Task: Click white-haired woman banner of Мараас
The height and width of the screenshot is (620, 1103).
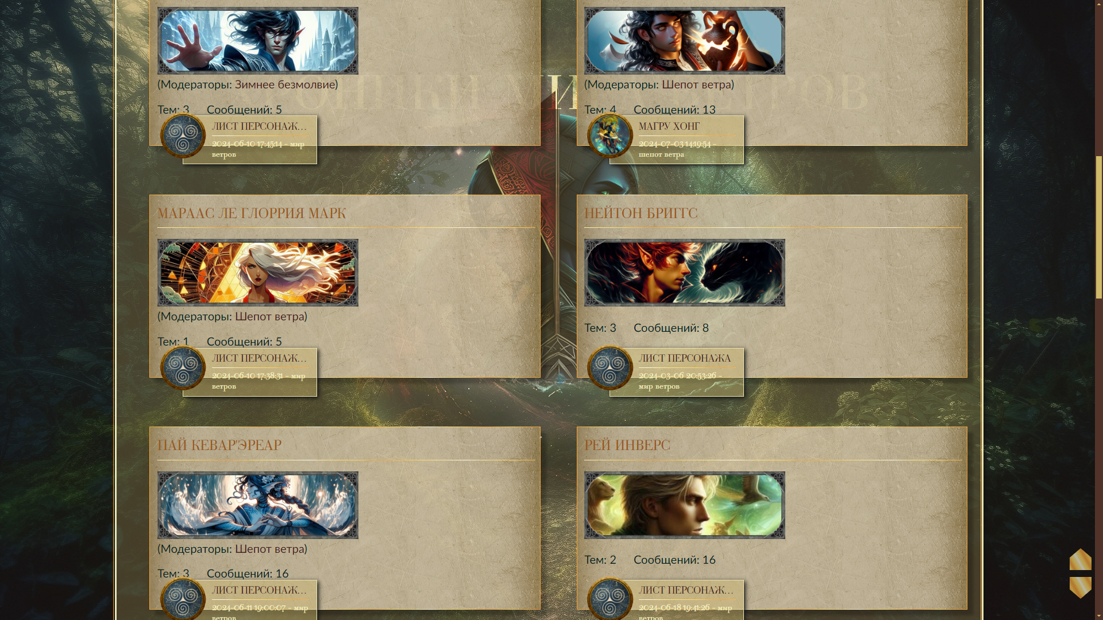Action: (x=258, y=273)
